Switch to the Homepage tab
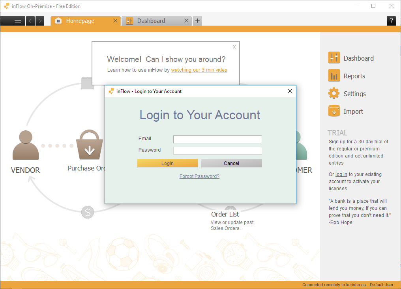The width and height of the screenshot is (401, 289). tap(86, 20)
